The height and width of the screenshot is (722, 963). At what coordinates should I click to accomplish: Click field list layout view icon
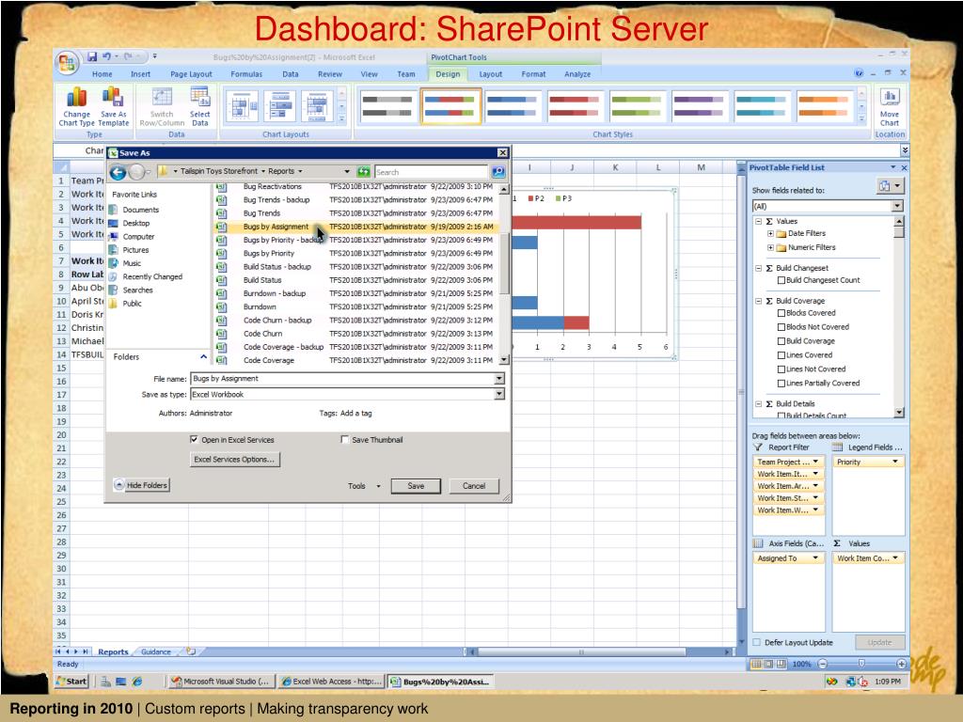click(x=890, y=186)
